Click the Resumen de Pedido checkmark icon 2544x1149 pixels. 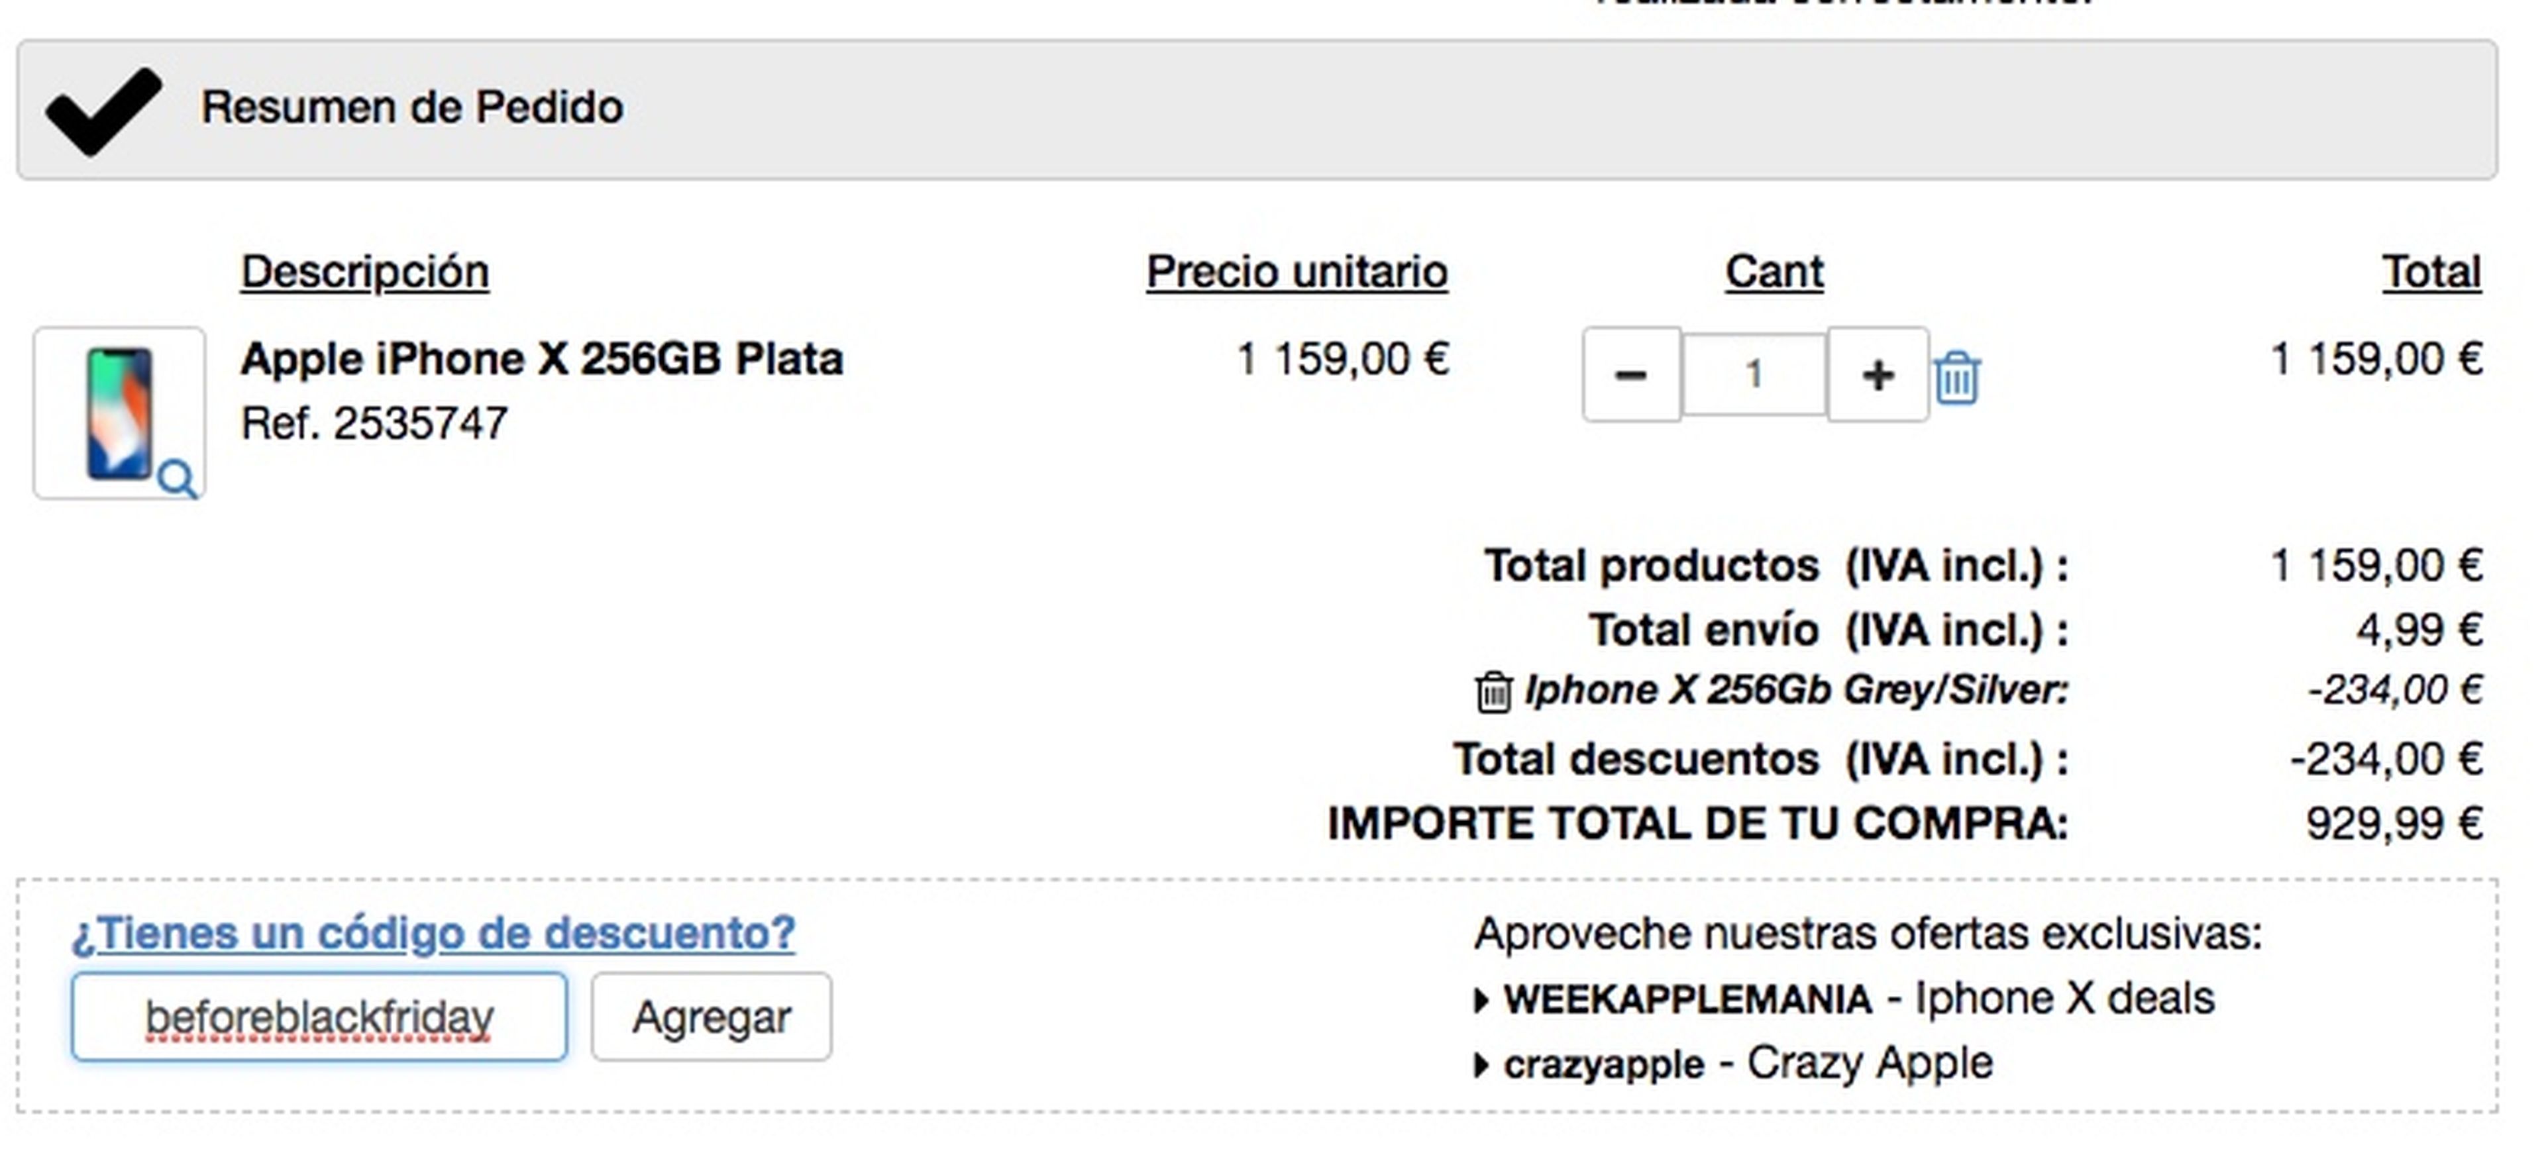pos(103,111)
